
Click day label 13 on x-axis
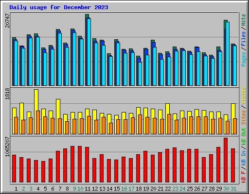[x=102, y=189]
